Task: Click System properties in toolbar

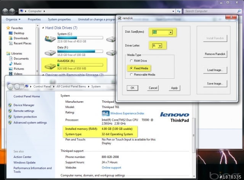Action: click(59, 19)
